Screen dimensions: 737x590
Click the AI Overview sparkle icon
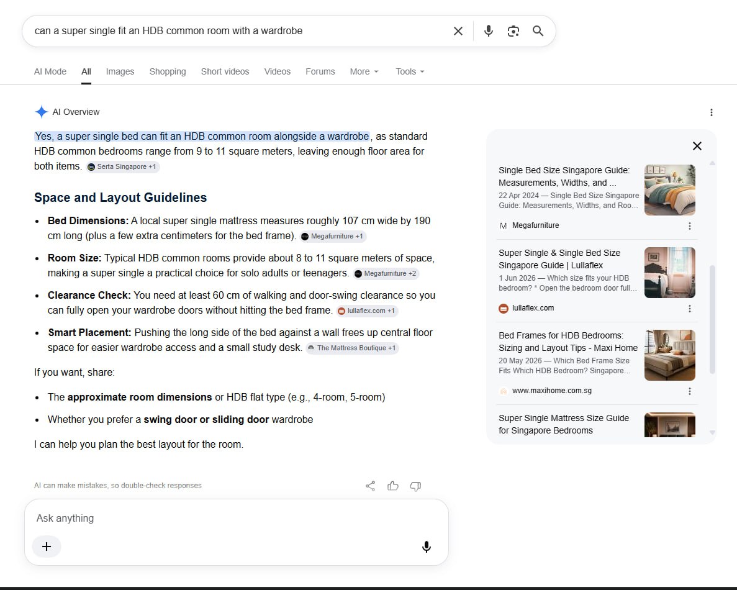42,112
